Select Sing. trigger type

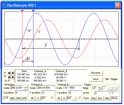pos(93,98)
